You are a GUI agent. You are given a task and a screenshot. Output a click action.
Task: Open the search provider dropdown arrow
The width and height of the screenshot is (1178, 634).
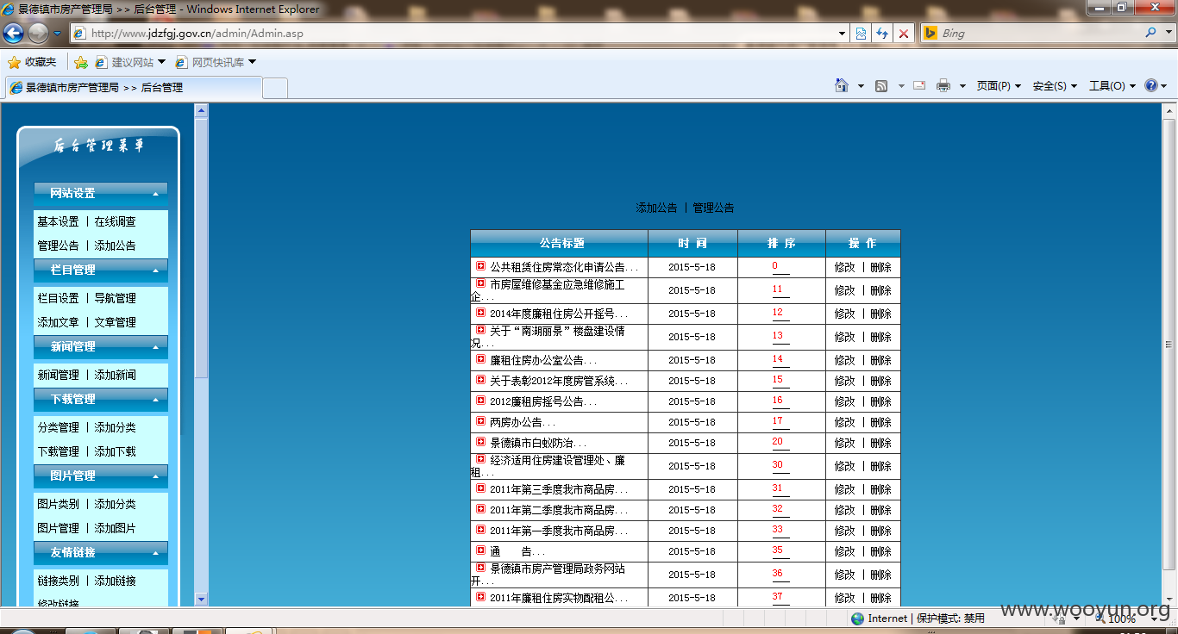click(1169, 34)
